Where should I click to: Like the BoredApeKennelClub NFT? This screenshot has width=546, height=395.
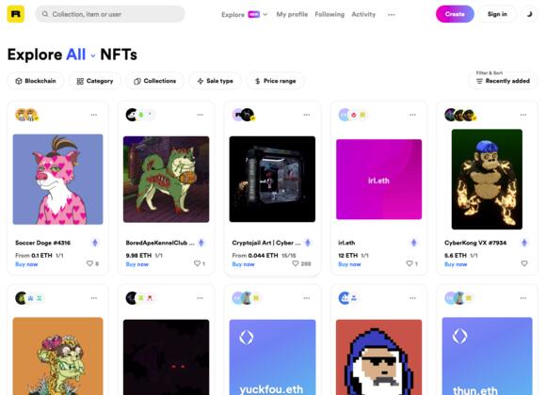click(x=197, y=263)
